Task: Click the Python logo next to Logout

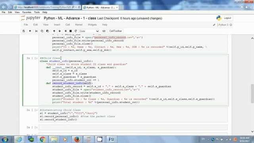Action: pos(219,18)
